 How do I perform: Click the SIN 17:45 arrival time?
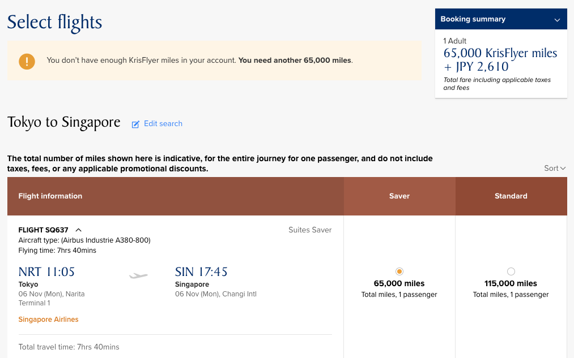201,272
